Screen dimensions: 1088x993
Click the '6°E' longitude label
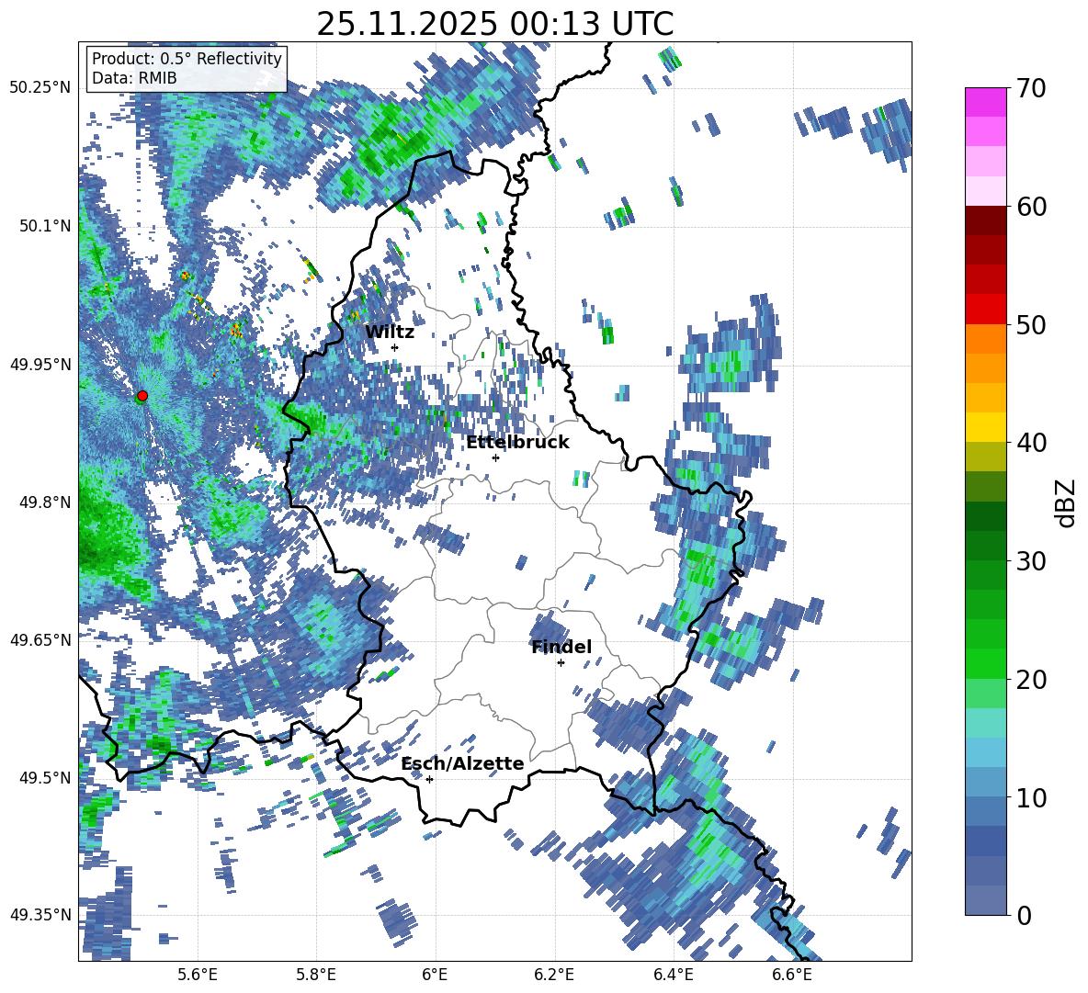[x=435, y=976]
